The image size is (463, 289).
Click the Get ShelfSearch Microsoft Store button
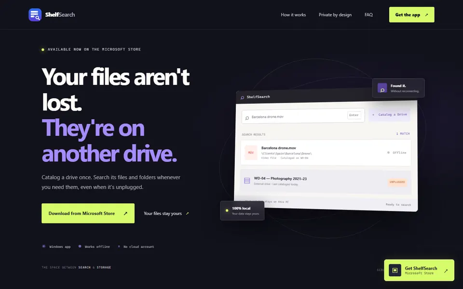pyautogui.click(x=419, y=270)
